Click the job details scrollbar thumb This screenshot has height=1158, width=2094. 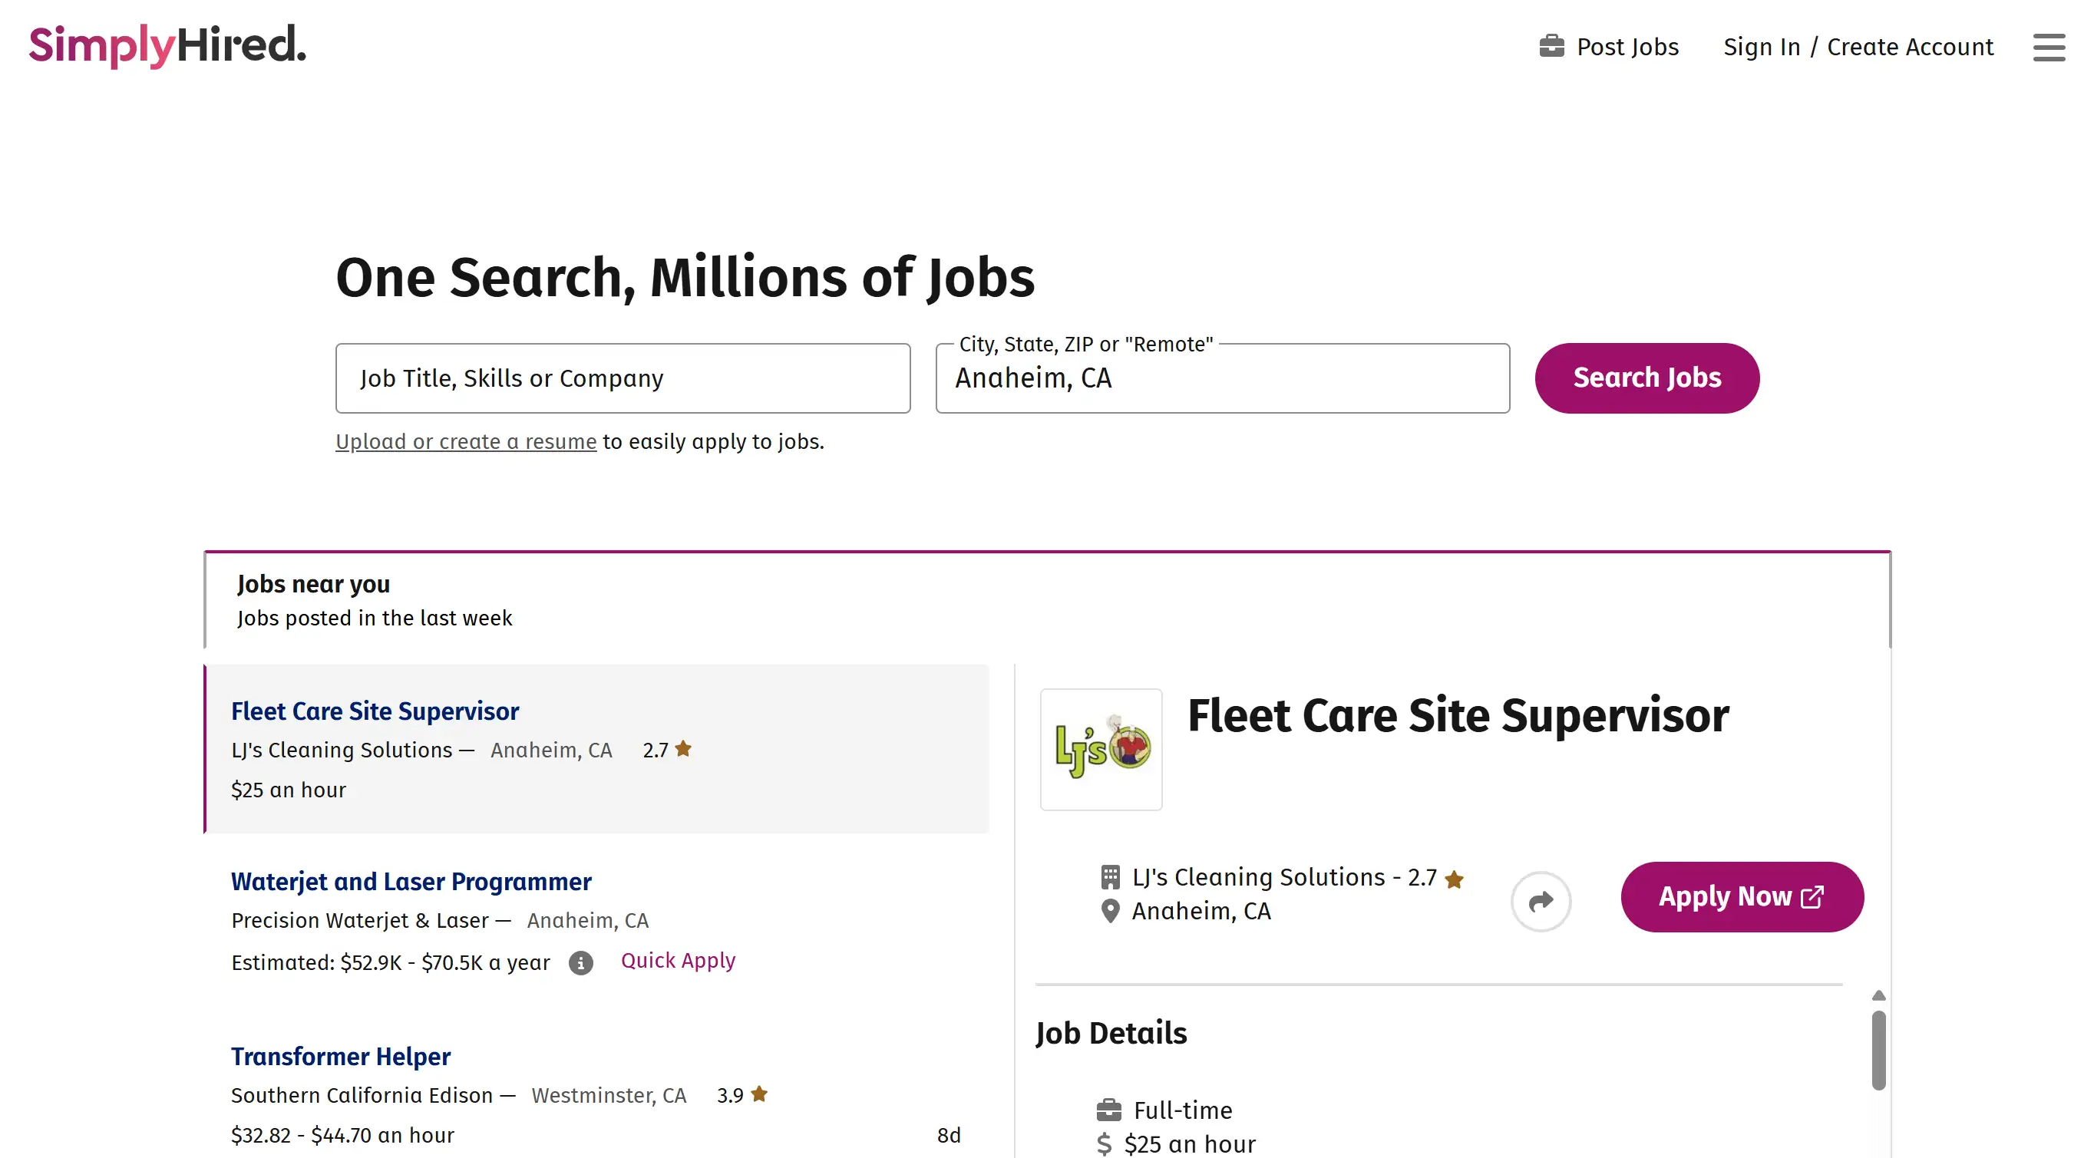pos(1878,1050)
